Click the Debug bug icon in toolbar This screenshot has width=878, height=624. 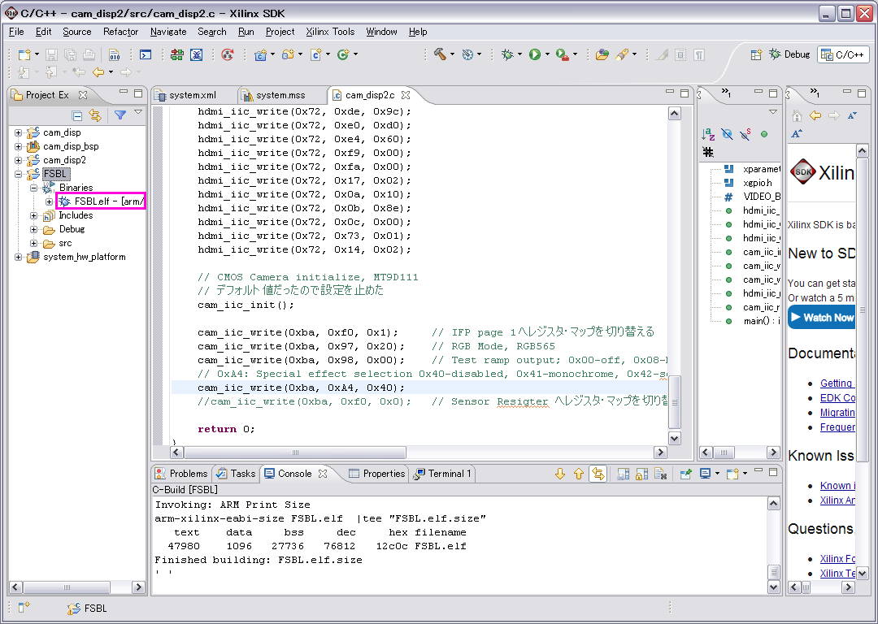(x=507, y=54)
